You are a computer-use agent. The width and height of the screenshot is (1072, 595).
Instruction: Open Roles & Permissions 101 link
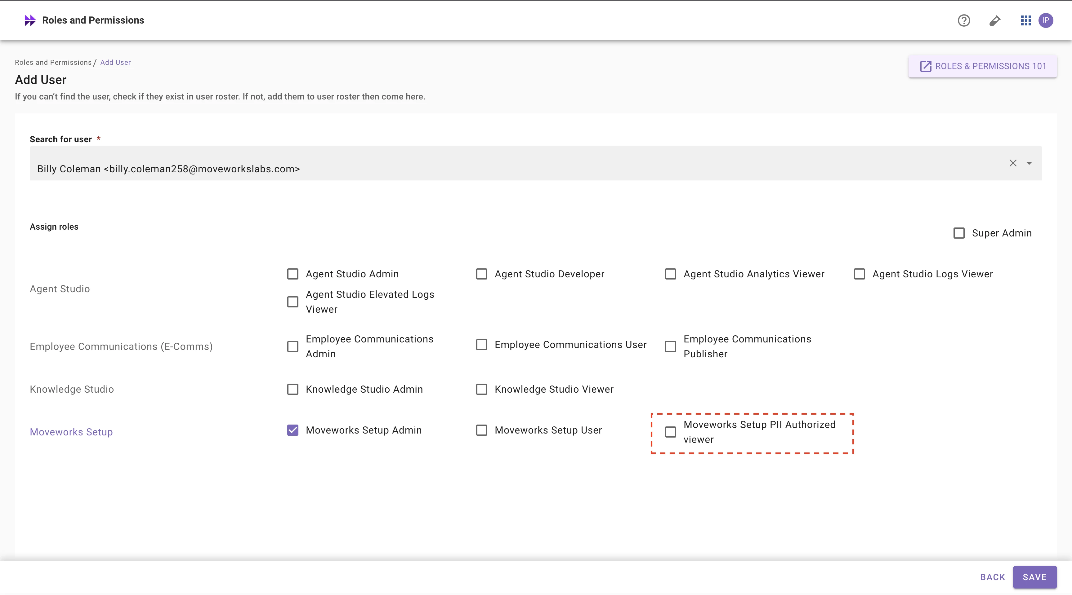(x=983, y=66)
